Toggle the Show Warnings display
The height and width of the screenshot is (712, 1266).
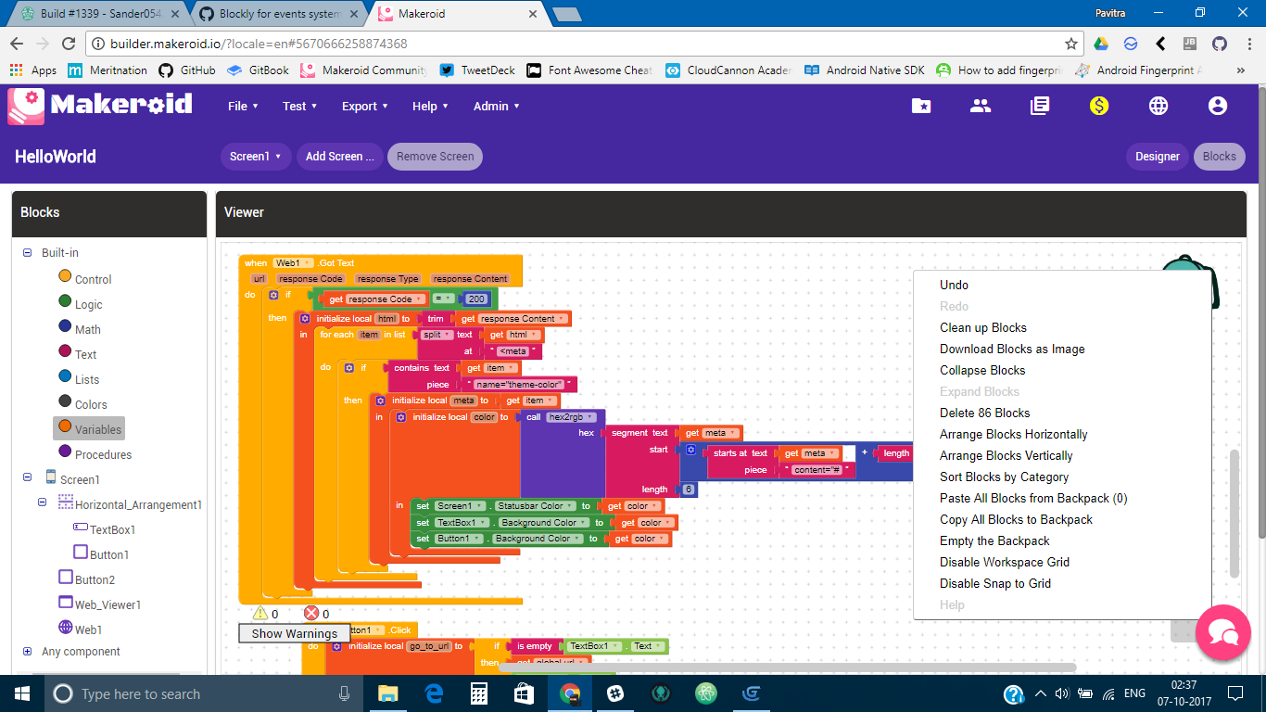pos(294,632)
